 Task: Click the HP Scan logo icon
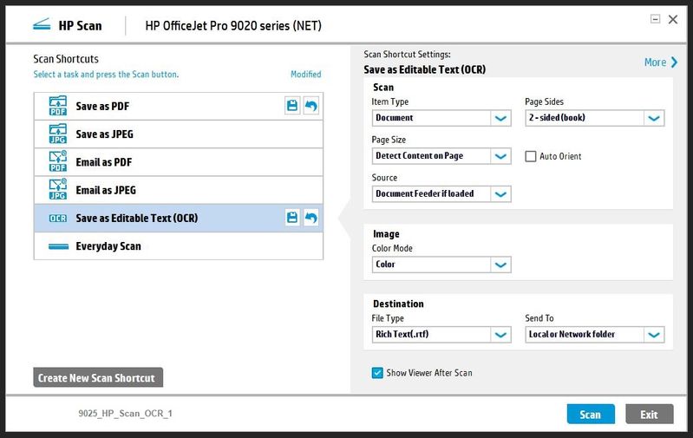click(x=42, y=25)
